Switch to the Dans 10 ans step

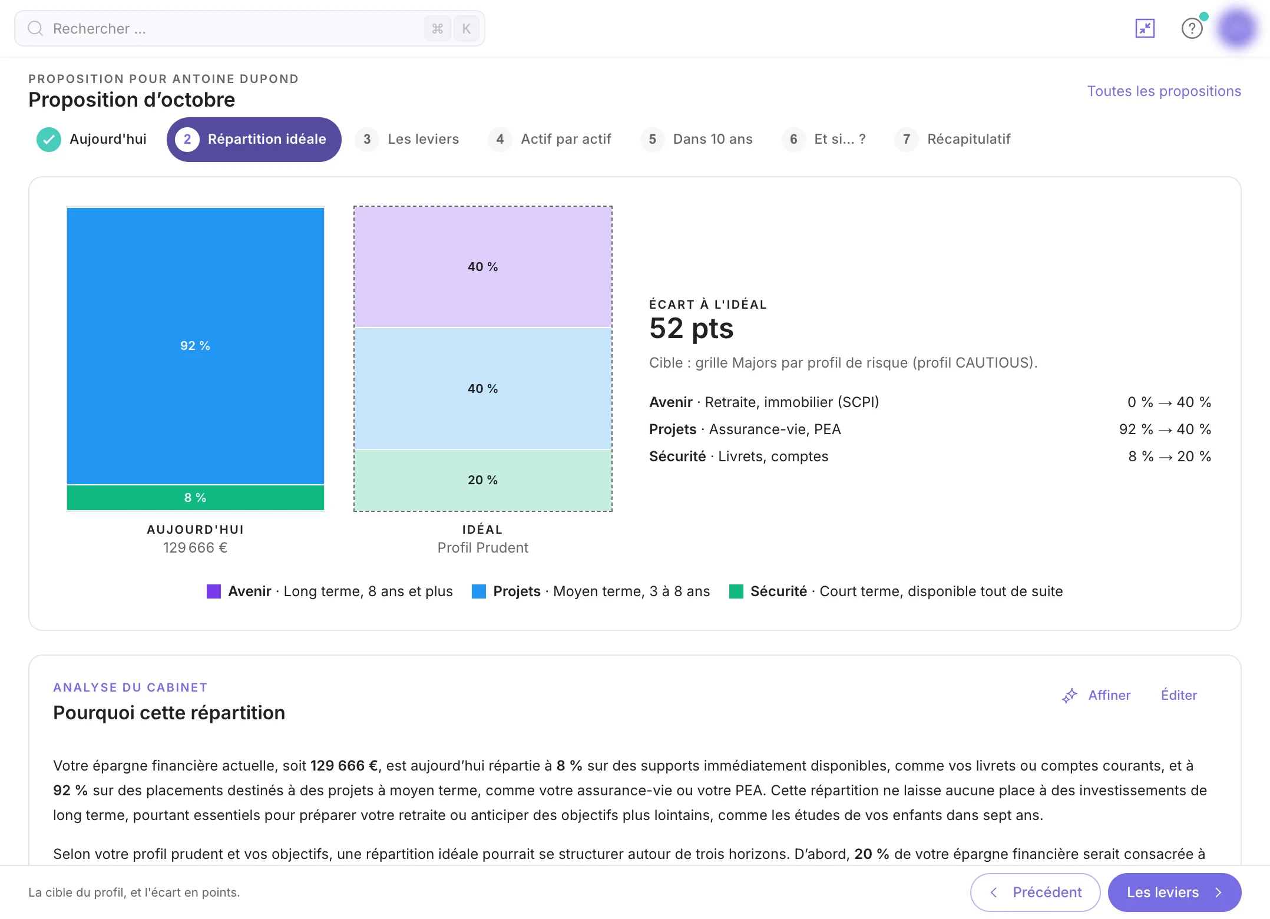pos(697,140)
